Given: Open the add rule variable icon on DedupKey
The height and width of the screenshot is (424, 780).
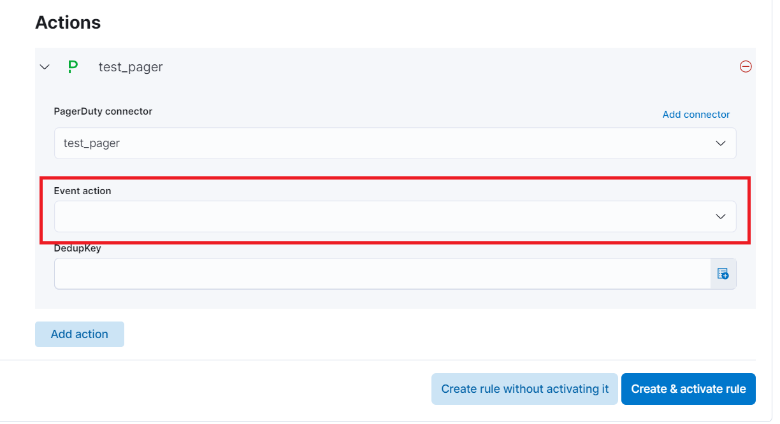Looking at the screenshot, I should pos(723,273).
